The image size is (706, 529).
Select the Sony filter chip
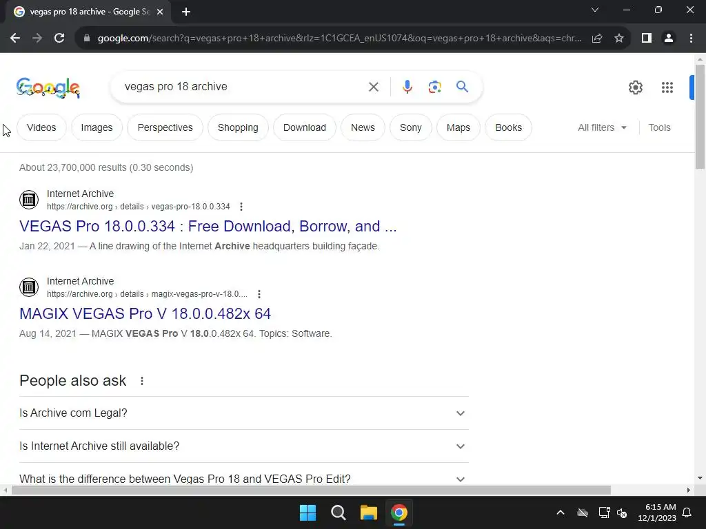411,127
